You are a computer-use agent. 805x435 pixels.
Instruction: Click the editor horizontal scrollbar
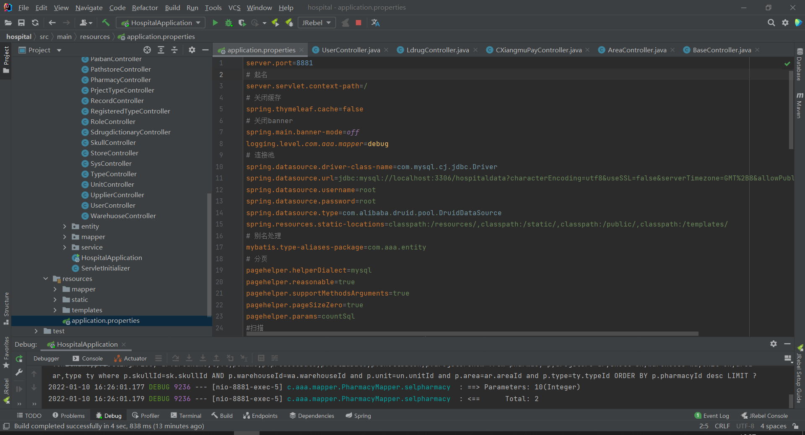[472, 334]
